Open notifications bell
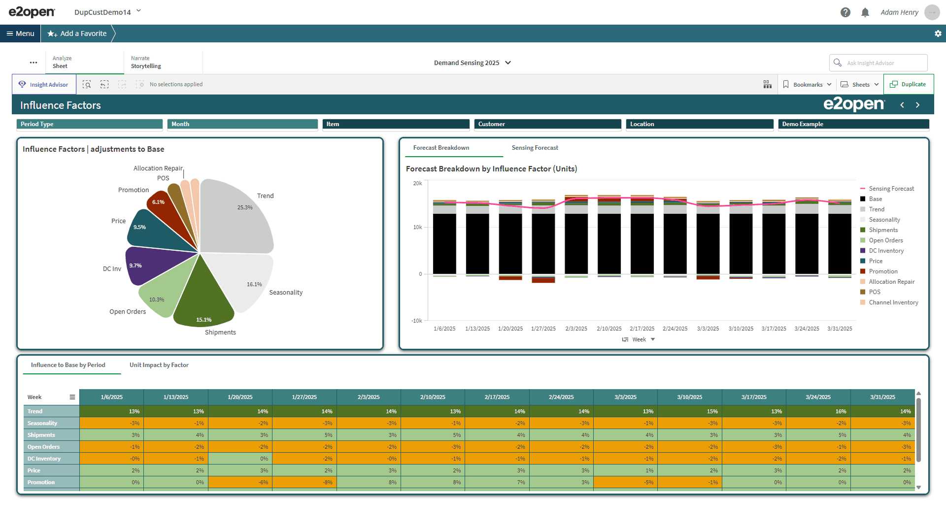This screenshot has width=946, height=532. tap(865, 12)
